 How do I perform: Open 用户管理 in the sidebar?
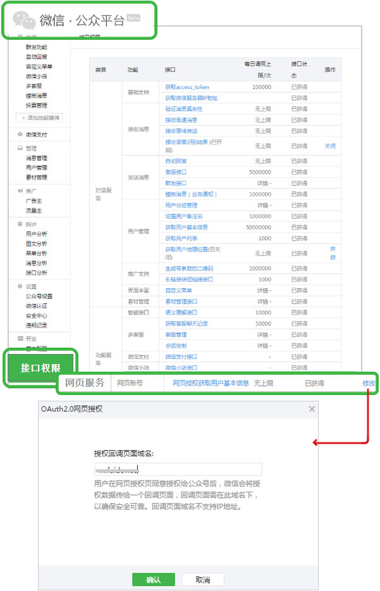click(37, 168)
